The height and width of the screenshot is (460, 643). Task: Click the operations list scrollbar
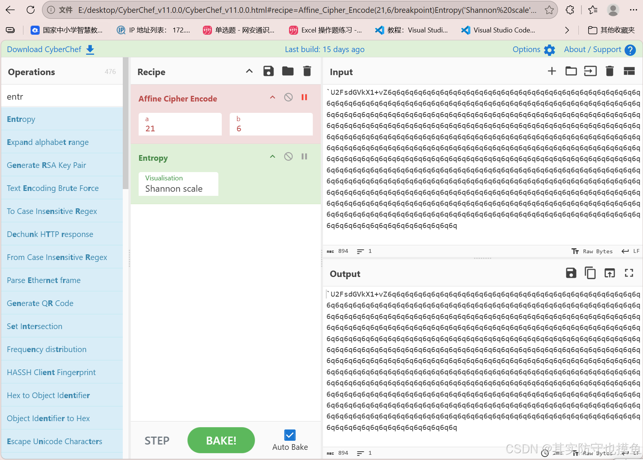(126, 123)
